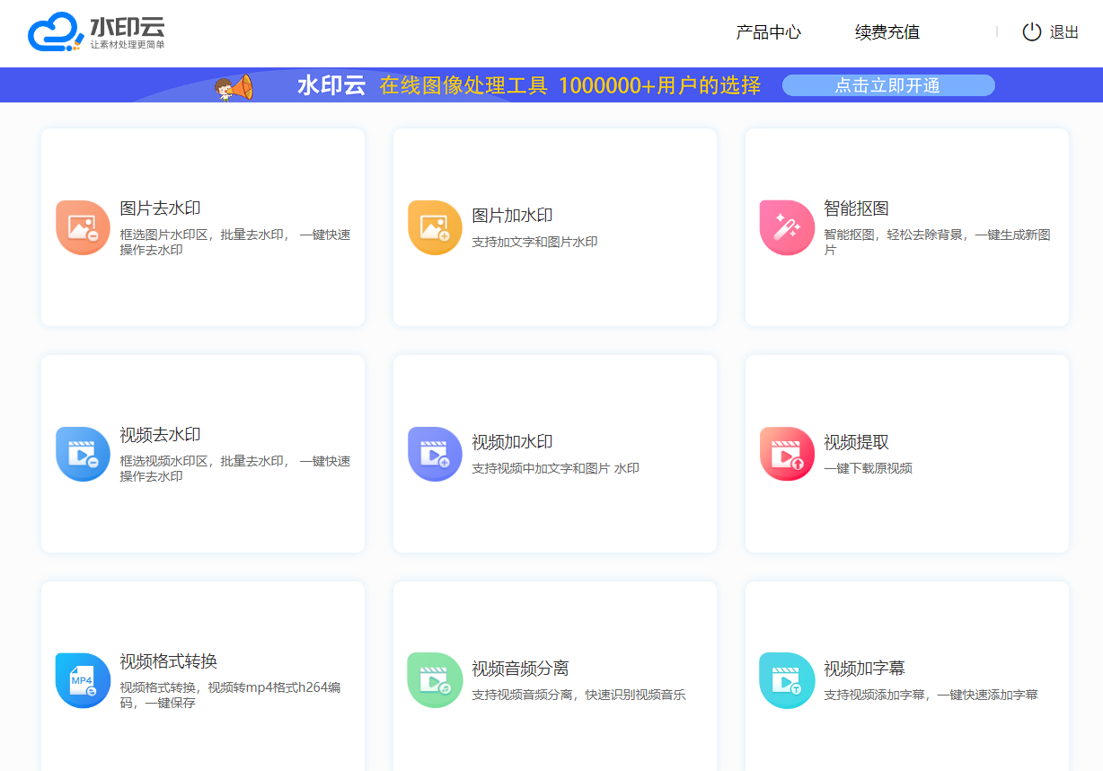Select the 视频音频分离 green icon

pyautogui.click(x=435, y=681)
